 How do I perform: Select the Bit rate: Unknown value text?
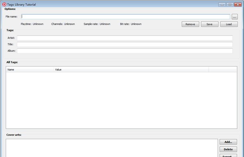point(136,24)
